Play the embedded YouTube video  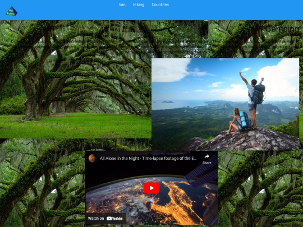pos(151,188)
